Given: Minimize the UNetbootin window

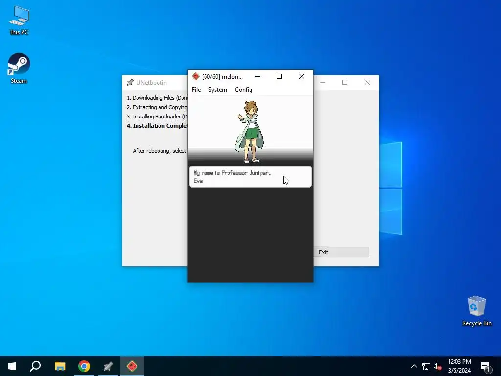Looking at the screenshot, I should 323,82.
